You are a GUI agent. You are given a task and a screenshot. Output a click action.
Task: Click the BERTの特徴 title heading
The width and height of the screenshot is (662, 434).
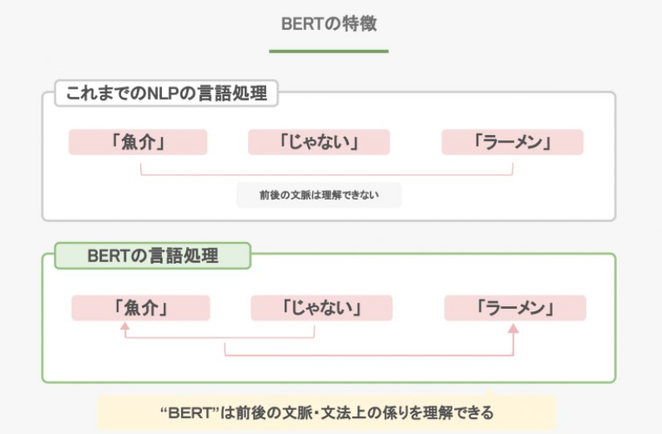tap(329, 24)
